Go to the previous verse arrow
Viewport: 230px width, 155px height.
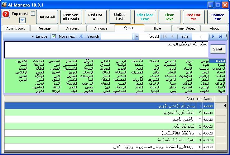pos(172,36)
